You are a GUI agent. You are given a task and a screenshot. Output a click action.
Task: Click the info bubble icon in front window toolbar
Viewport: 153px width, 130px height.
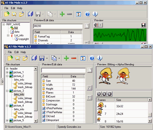(100, 58)
